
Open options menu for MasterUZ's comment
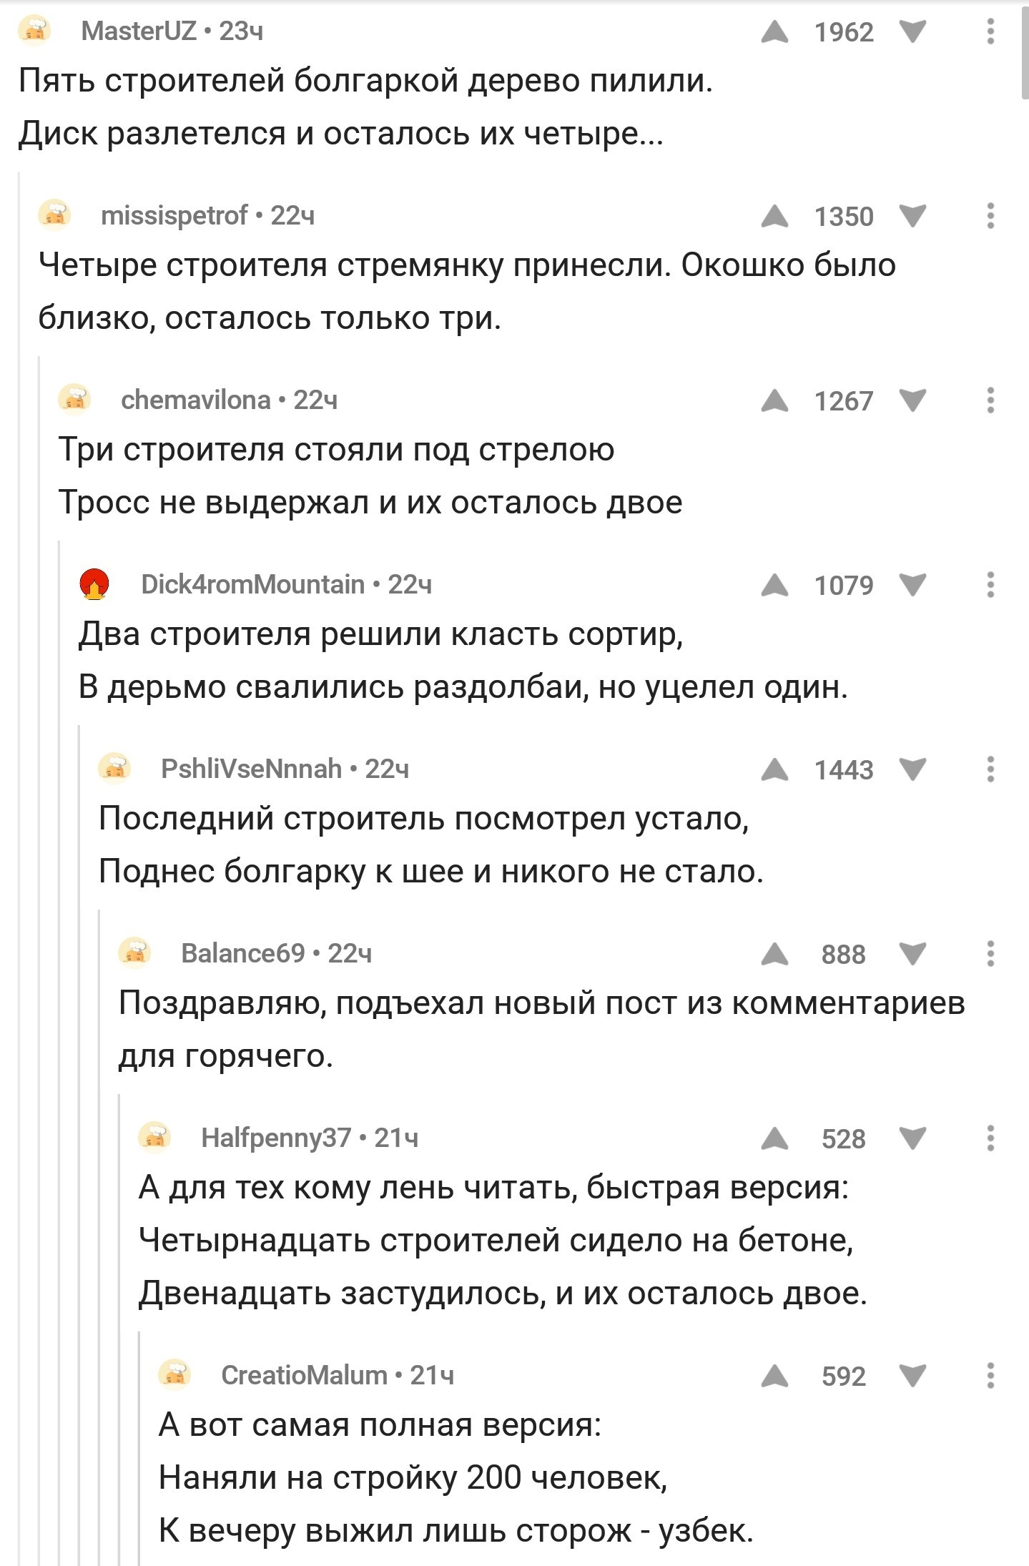click(990, 32)
